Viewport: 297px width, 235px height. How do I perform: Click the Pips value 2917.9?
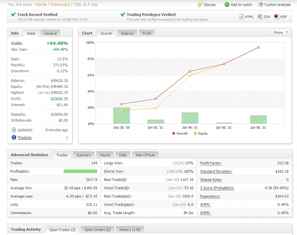click(x=91, y=180)
